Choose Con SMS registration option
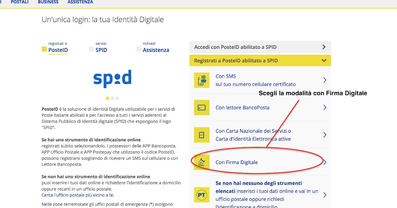Viewport: 397px width, 208px height. [x=260, y=80]
